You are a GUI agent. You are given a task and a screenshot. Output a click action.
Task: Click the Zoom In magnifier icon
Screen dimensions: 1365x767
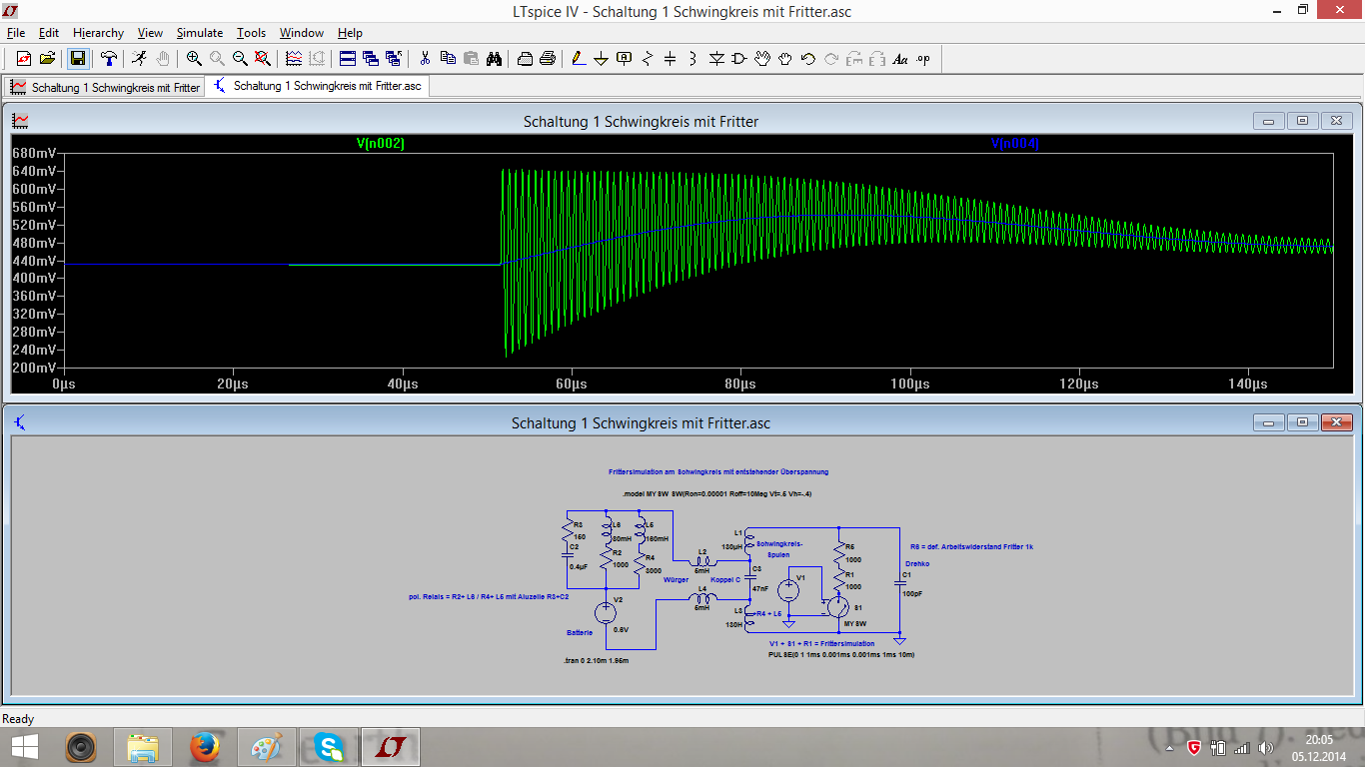(x=194, y=59)
